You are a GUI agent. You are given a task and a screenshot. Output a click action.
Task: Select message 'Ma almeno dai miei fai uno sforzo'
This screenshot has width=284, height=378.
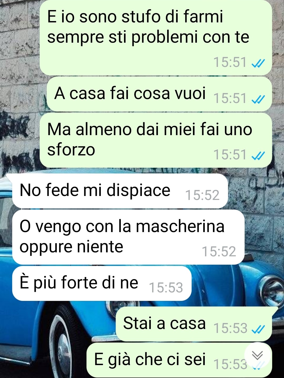click(156, 140)
